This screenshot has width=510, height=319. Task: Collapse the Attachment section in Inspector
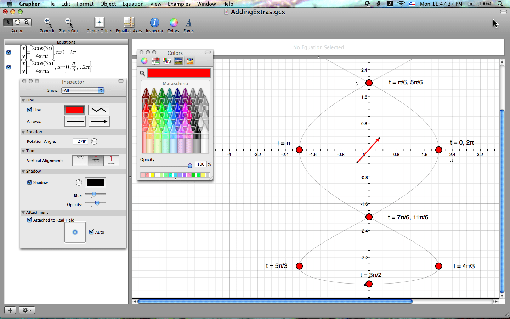click(23, 213)
